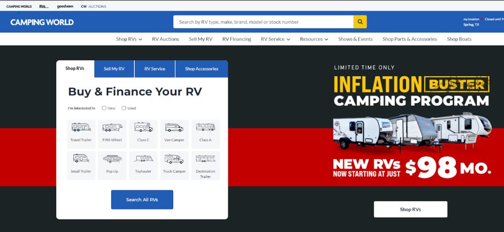The height and width of the screenshot is (232, 504).
Task: Click the "$98 MO." promo text
Action: click(448, 169)
